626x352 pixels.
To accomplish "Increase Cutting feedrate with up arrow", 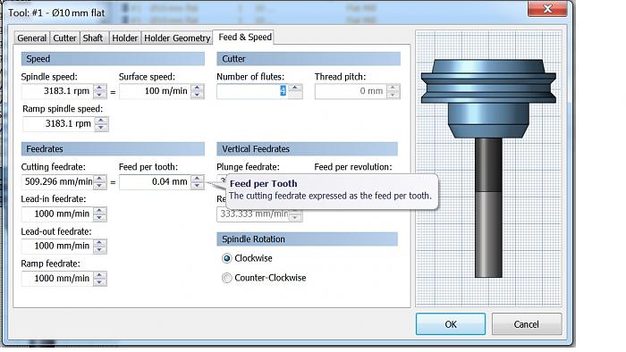I will [100, 179].
